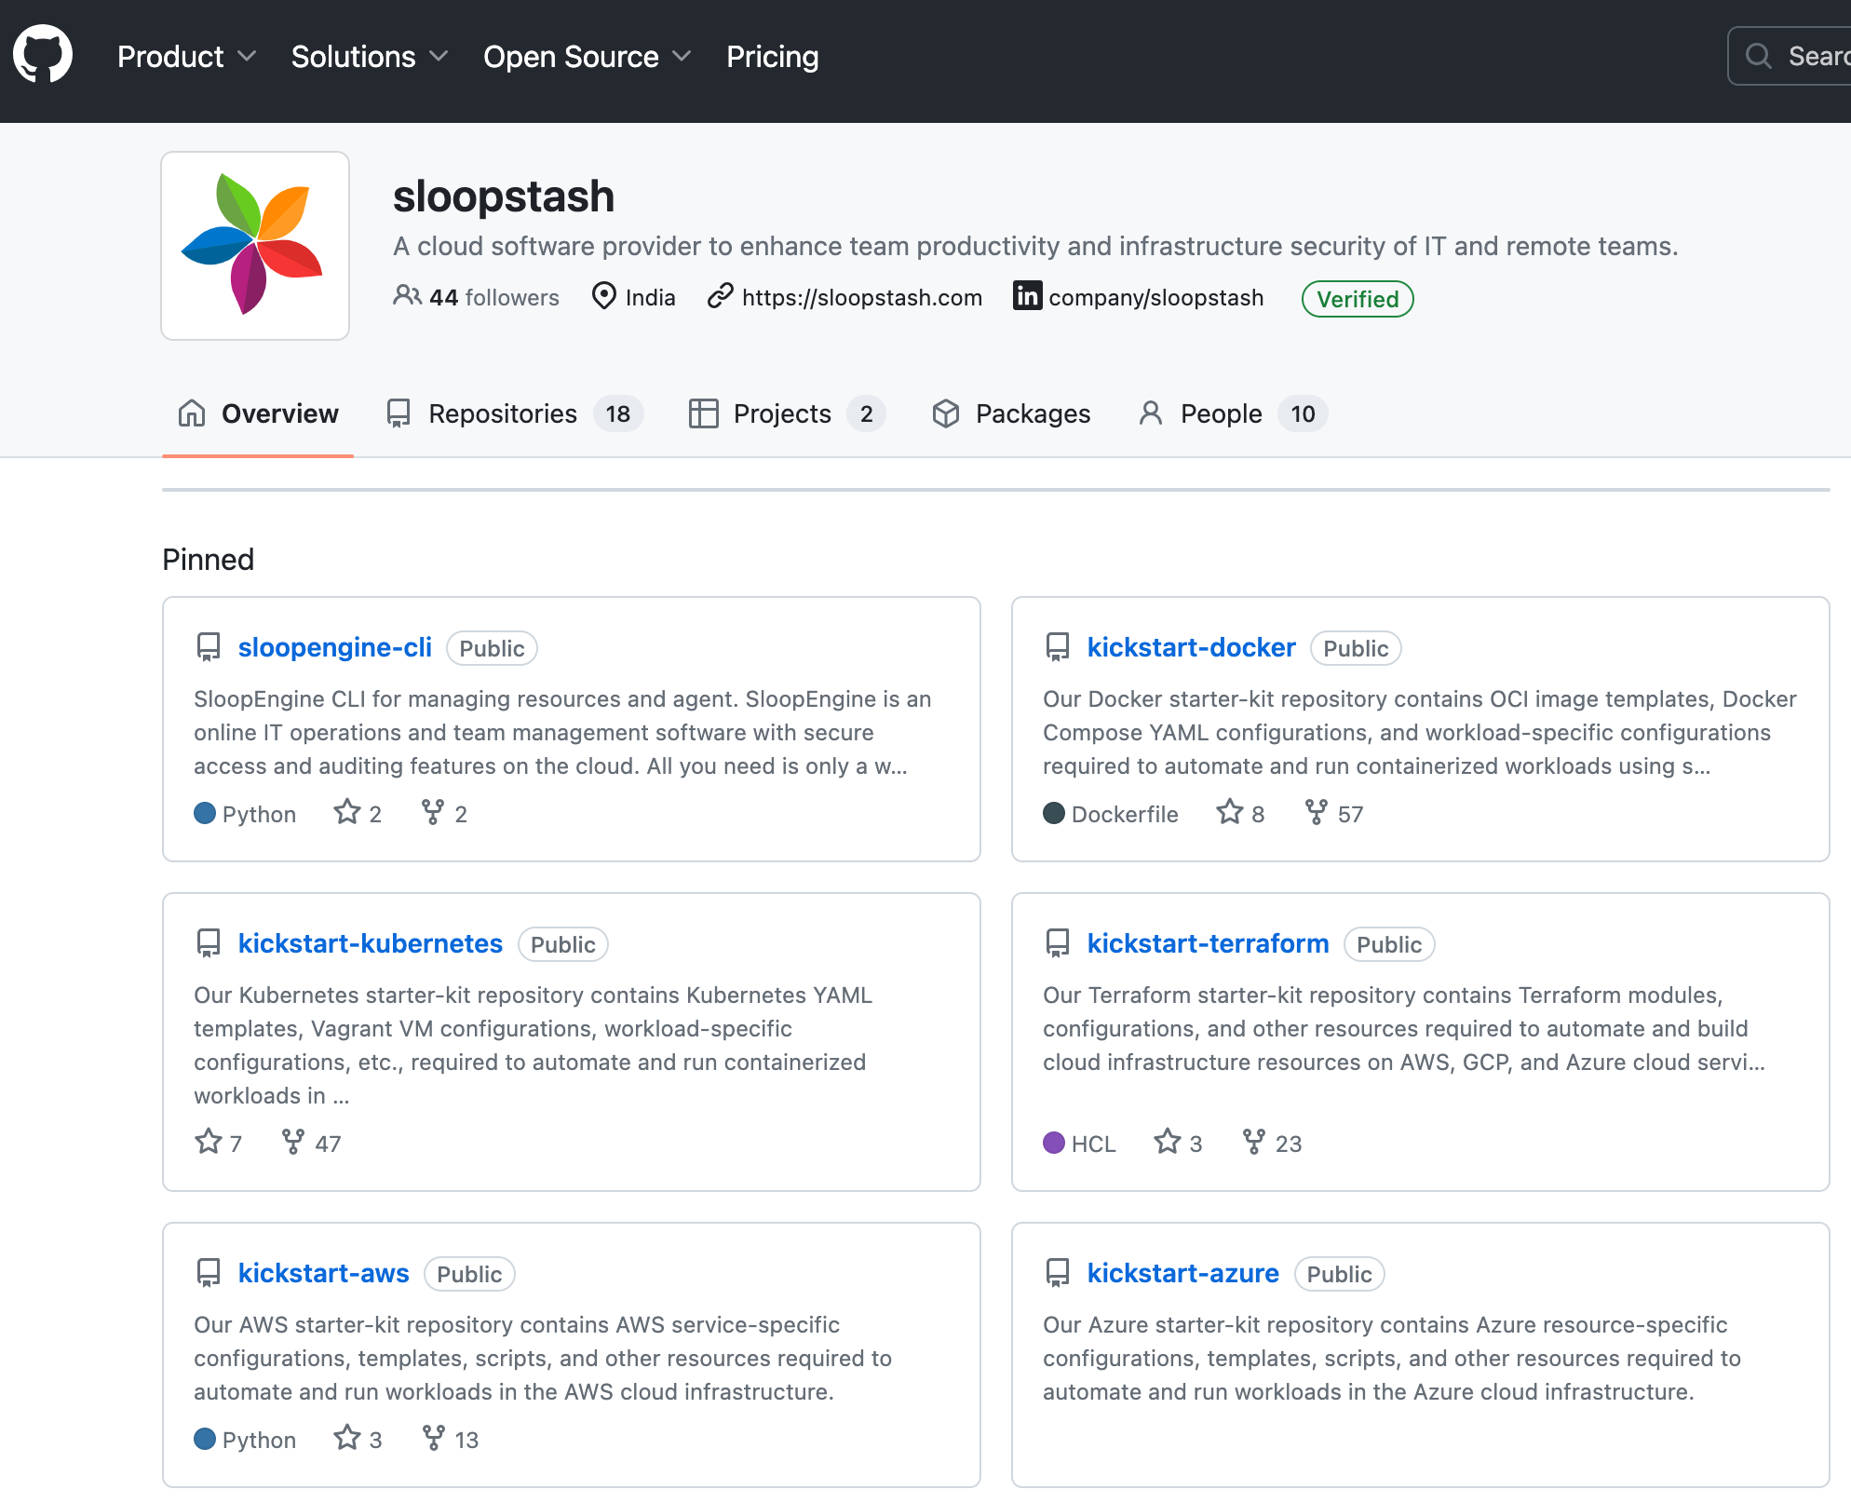Switch to the Repositories tab
This screenshot has height=1503, width=1851.
tap(514, 413)
